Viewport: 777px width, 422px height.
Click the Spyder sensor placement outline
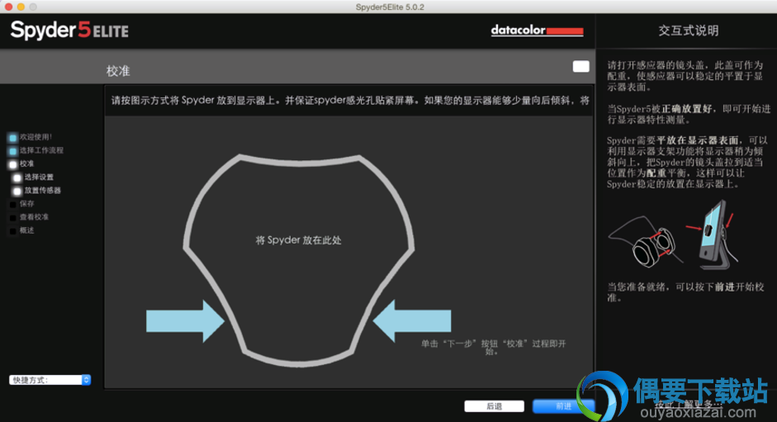click(x=299, y=260)
